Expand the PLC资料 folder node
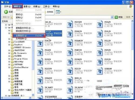This screenshot has height=100, width=135. pyautogui.click(x=9, y=56)
